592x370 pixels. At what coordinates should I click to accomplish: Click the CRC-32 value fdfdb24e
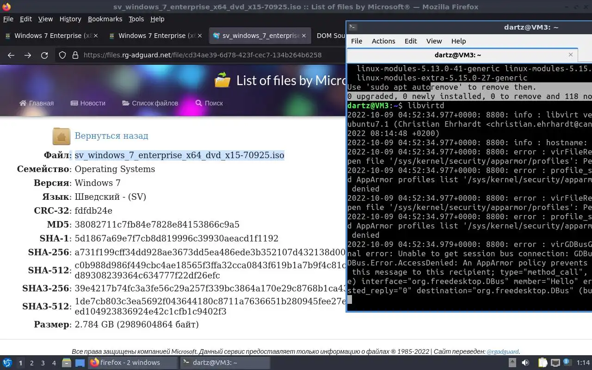[93, 211]
